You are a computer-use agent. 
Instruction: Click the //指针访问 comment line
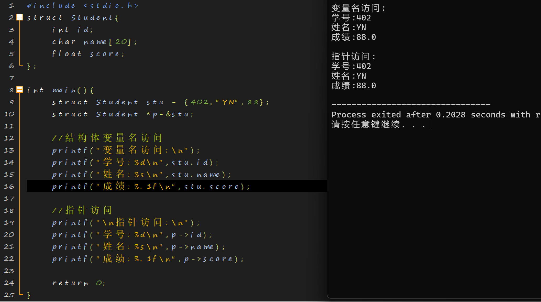pos(82,210)
